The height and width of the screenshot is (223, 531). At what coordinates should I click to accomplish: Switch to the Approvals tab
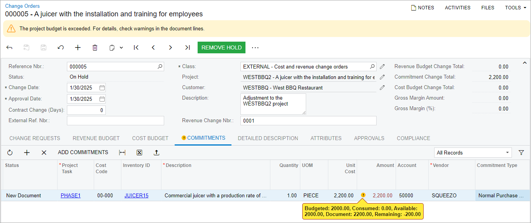tap(369, 138)
